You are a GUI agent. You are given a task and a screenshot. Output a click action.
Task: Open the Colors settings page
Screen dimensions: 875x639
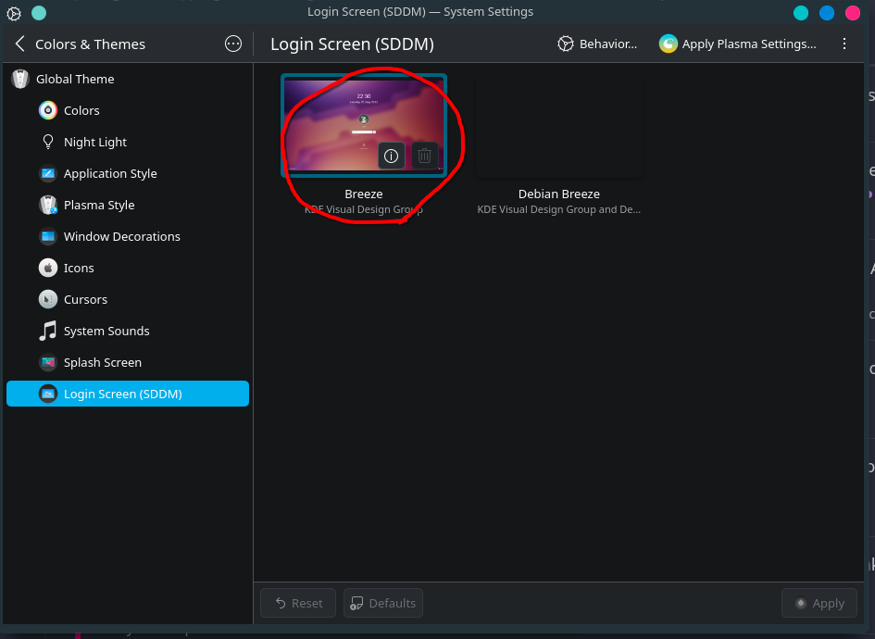pyautogui.click(x=127, y=110)
